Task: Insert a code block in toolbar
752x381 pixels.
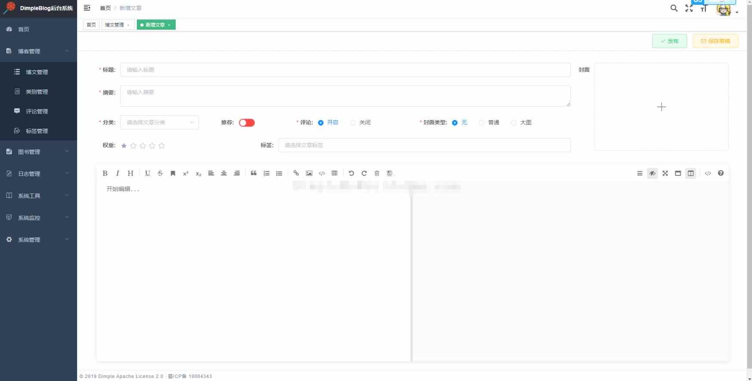Action: tap(322, 173)
